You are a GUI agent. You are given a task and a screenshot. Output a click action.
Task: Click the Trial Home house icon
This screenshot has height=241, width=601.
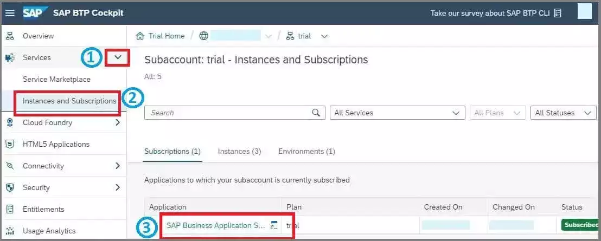click(140, 36)
